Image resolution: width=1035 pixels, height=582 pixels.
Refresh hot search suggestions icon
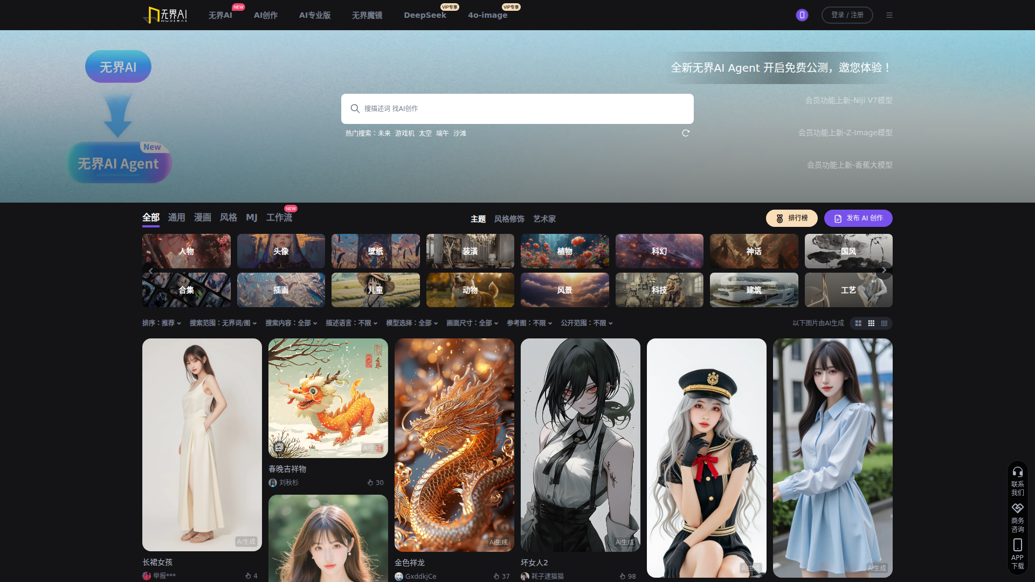click(686, 133)
